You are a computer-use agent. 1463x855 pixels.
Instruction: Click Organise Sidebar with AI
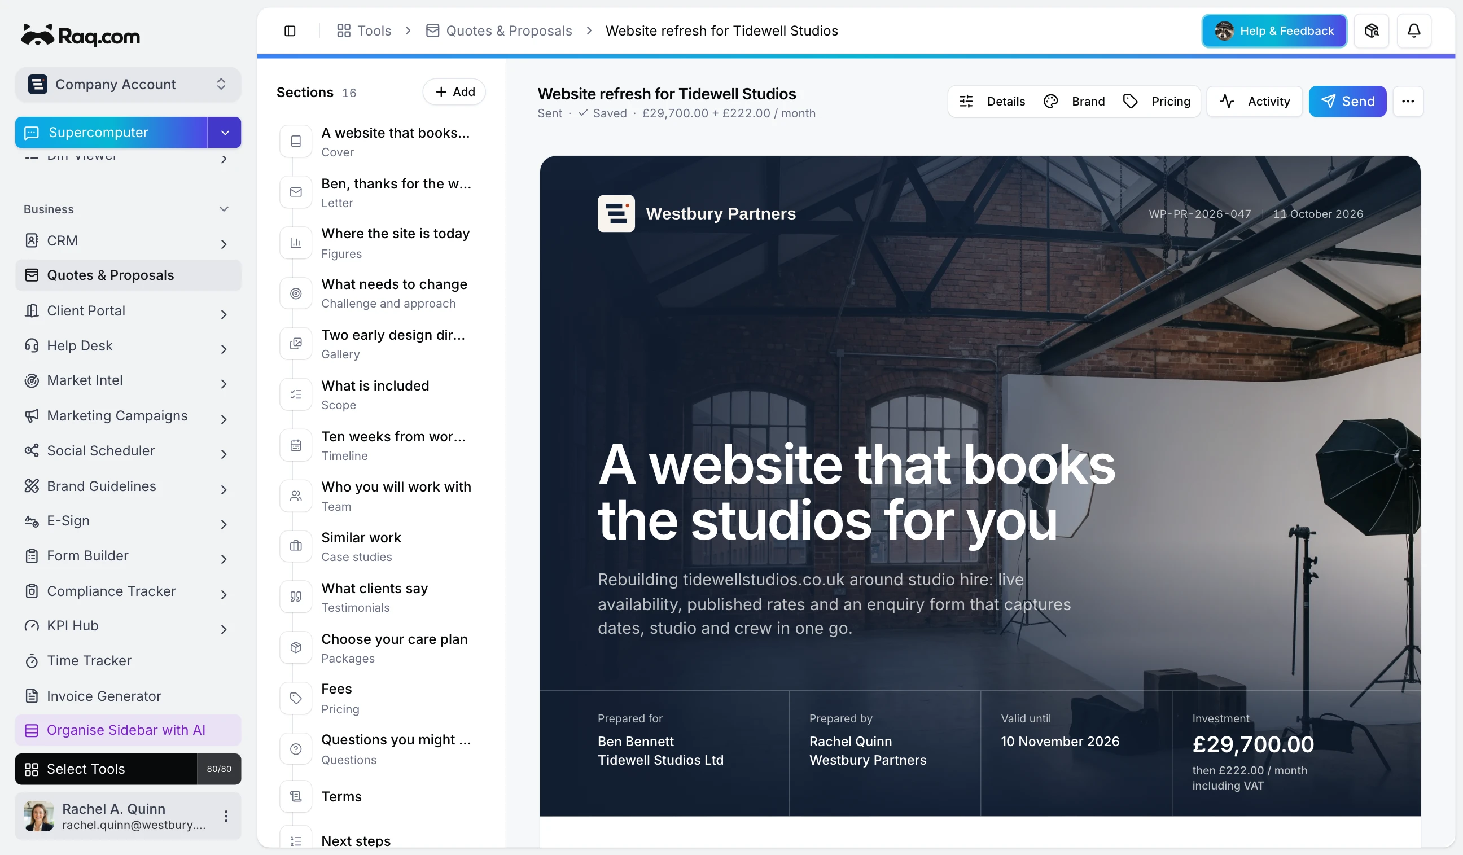[x=128, y=730]
